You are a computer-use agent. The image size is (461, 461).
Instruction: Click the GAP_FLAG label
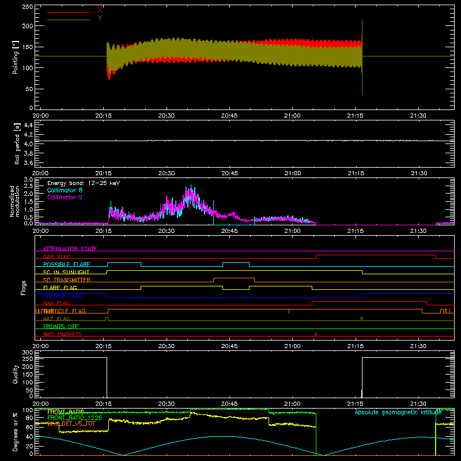[56, 256]
